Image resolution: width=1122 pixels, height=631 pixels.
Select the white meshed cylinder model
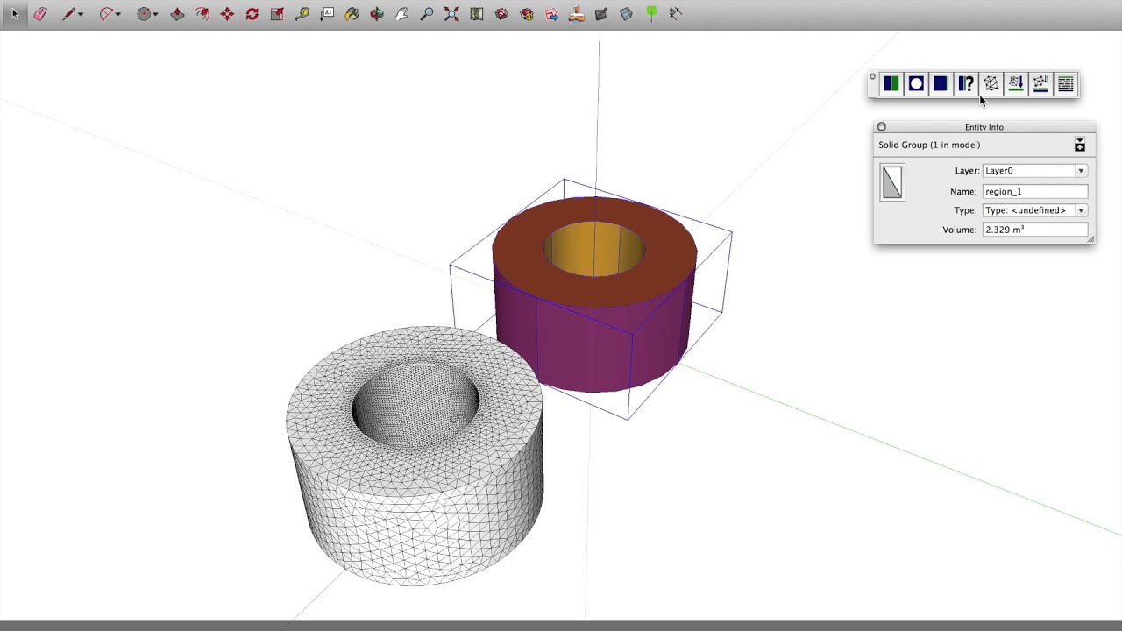(x=415, y=456)
